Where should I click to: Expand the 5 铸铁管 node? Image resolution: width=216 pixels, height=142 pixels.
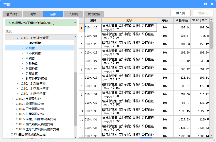coord(22,63)
